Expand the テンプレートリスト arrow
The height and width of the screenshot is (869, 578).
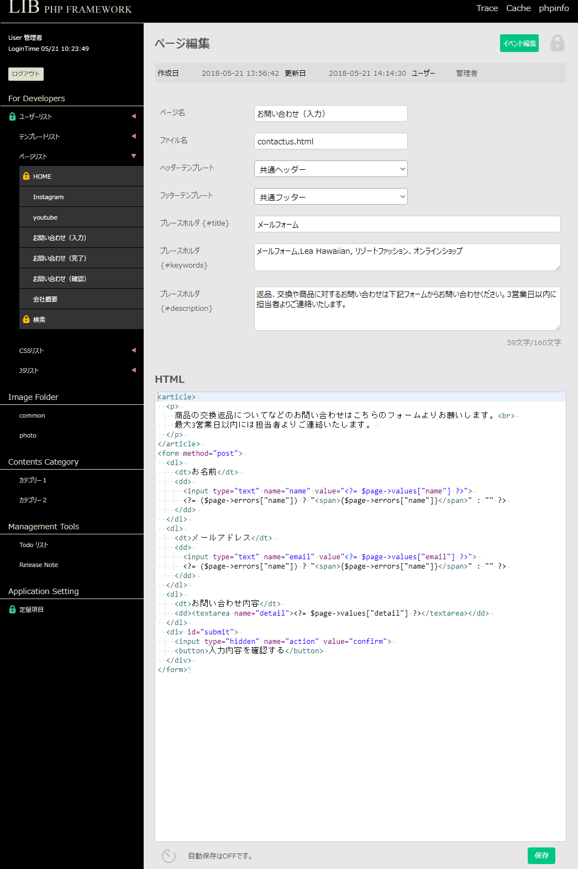click(x=133, y=136)
